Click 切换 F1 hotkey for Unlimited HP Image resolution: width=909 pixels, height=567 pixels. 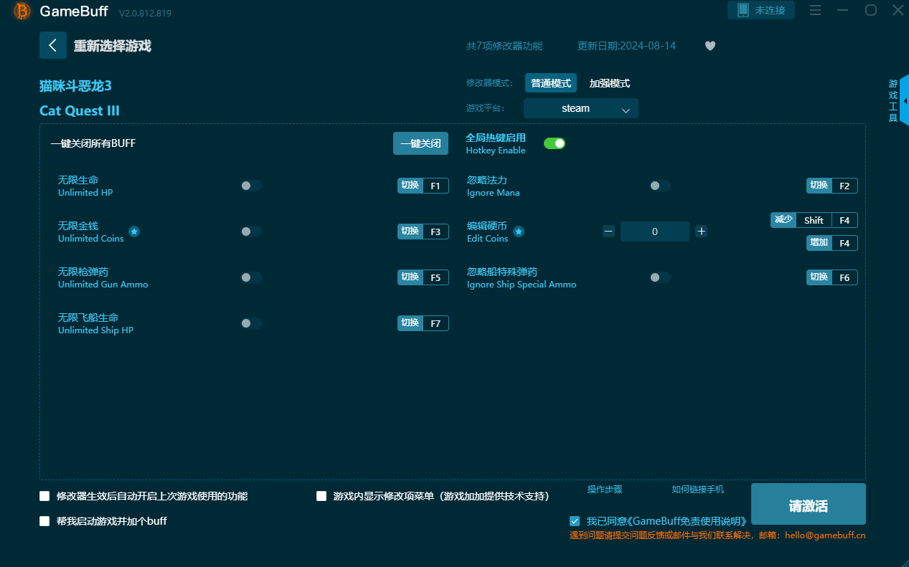(423, 186)
